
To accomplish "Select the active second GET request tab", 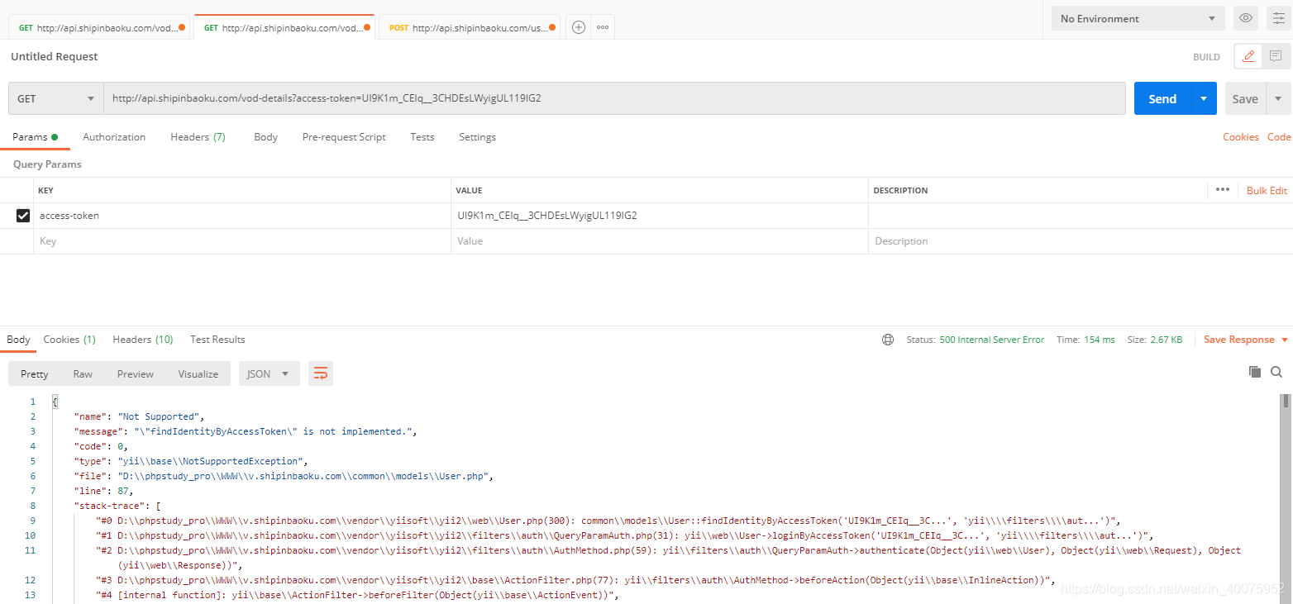I will point(284,27).
